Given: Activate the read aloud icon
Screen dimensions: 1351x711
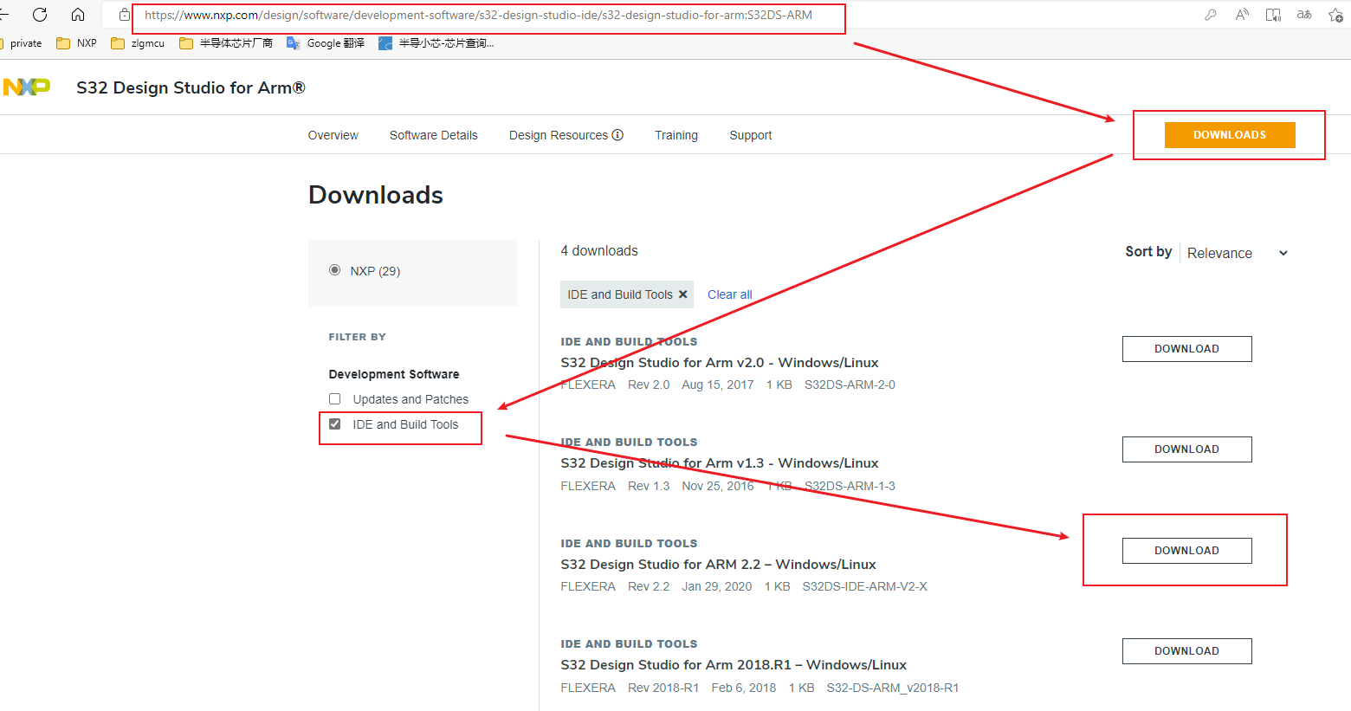Looking at the screenshot, I should coord(1242,15).
